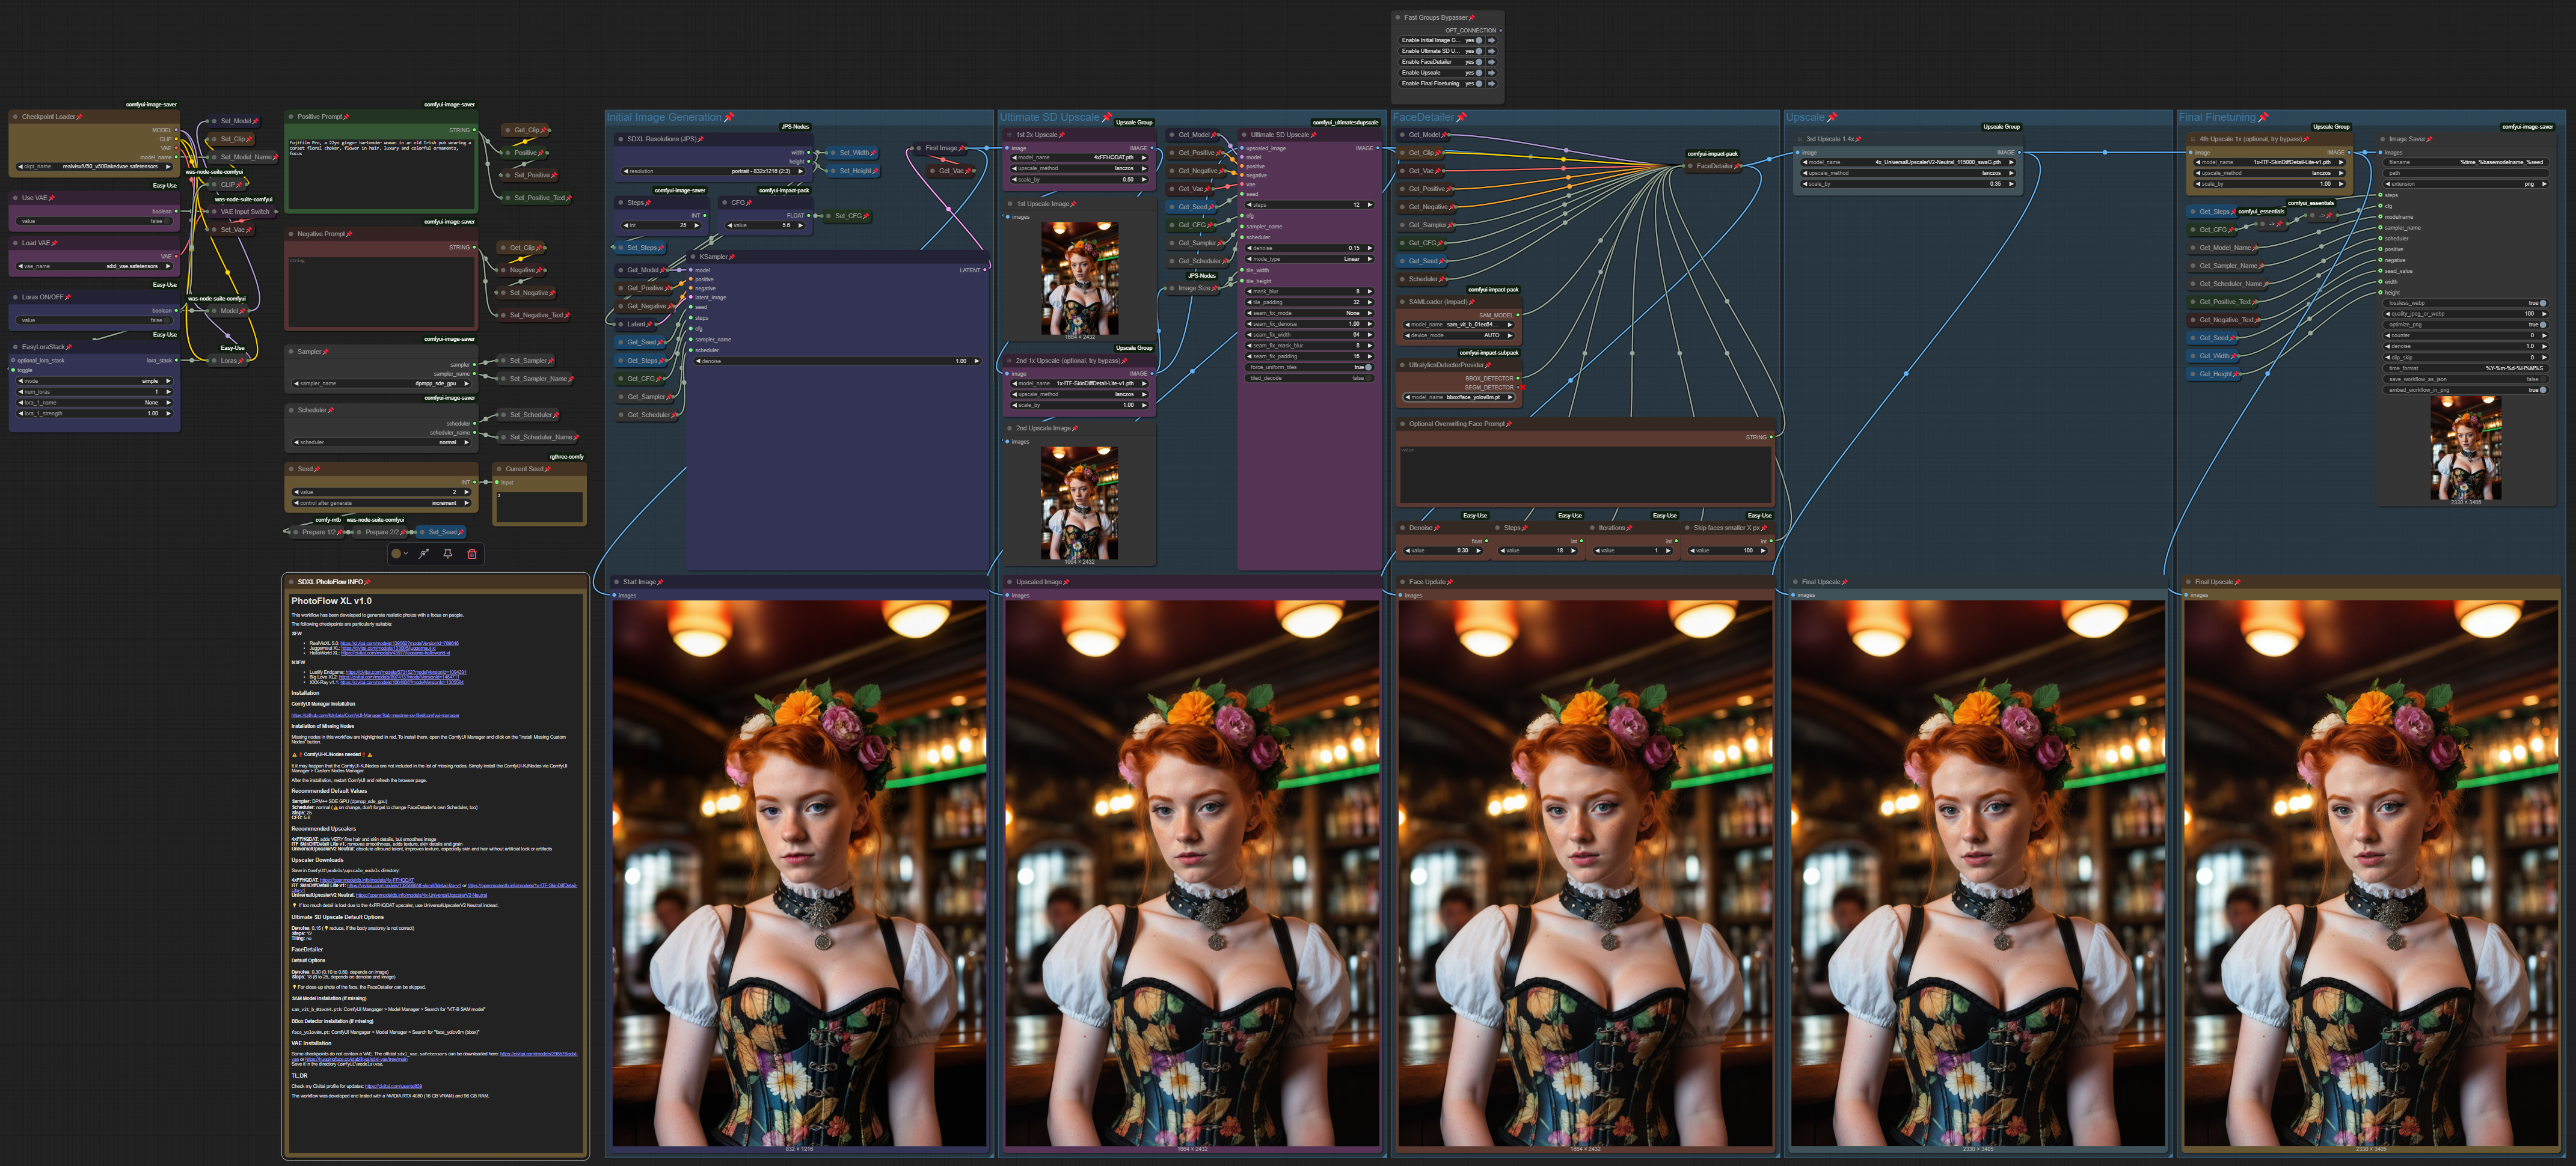Click the Set_Seed node title
The height and width of the screenshot is (1166, 2576).
click(x=442, y=533)
